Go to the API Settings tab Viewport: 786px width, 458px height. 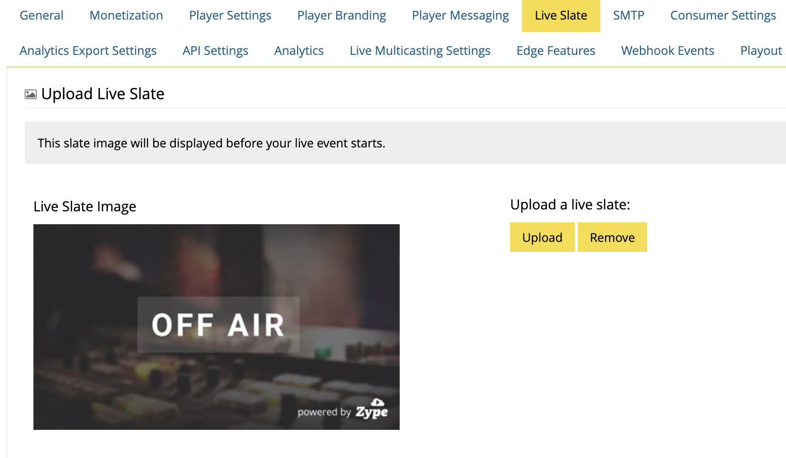[215, 51]
